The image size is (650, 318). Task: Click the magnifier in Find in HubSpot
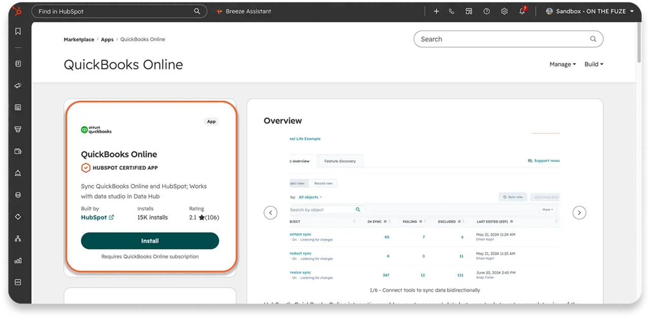[x=197, y=11]
